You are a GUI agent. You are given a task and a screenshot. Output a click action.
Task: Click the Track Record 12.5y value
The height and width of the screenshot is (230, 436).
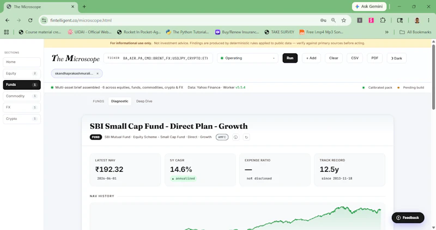click(x=329, y=170)
